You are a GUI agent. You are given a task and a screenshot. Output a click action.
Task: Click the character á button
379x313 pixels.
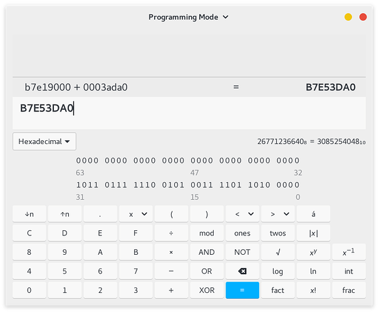(313, 214)
